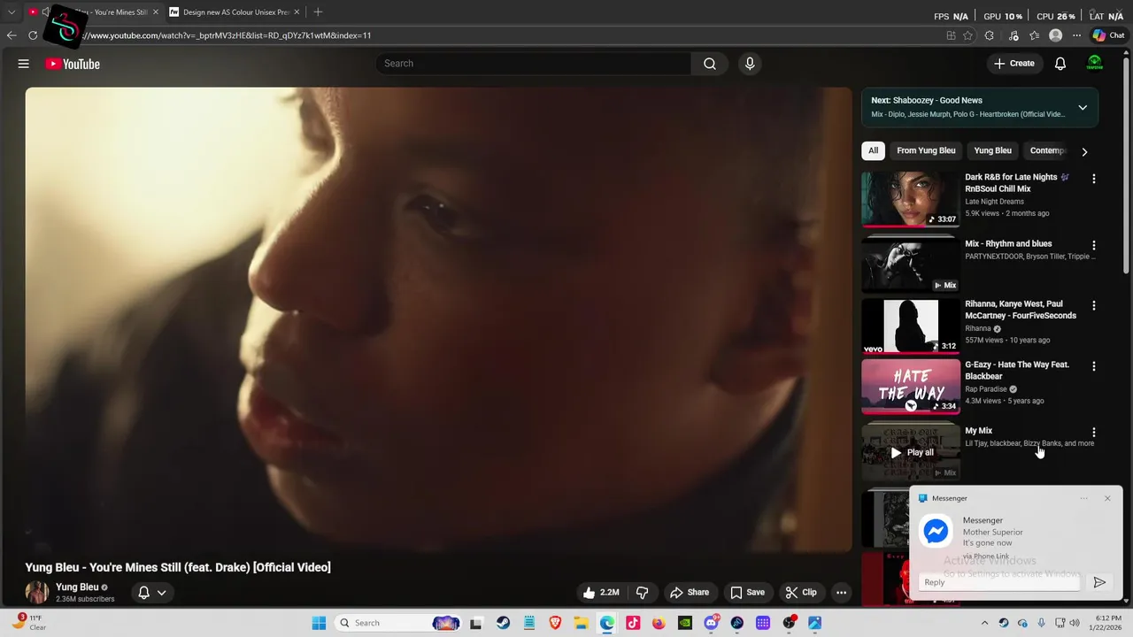Show more category chips with right arrow
1133x637 pixels.
point(1084,151)
